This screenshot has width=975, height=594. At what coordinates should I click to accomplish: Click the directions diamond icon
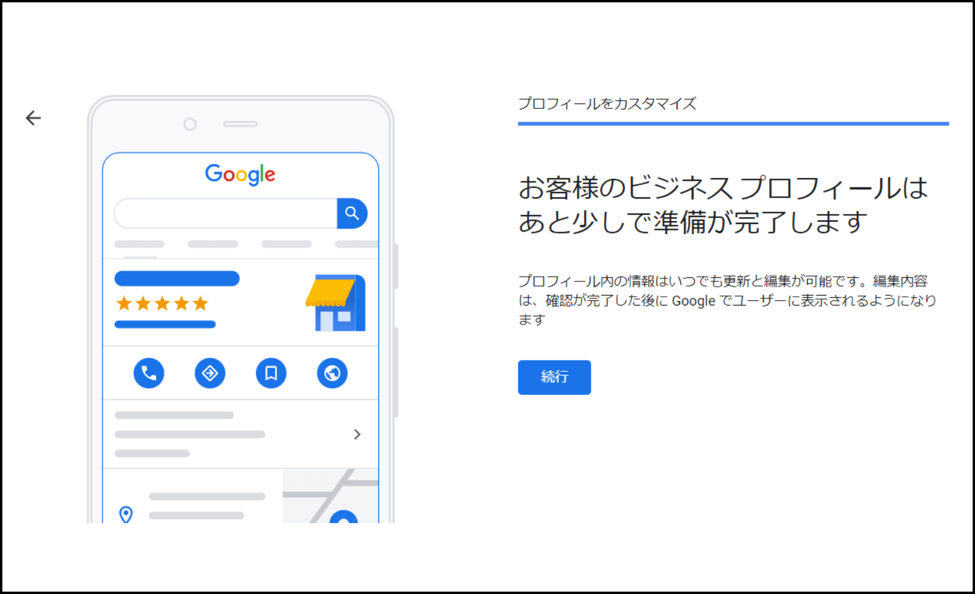pos(210,373)
